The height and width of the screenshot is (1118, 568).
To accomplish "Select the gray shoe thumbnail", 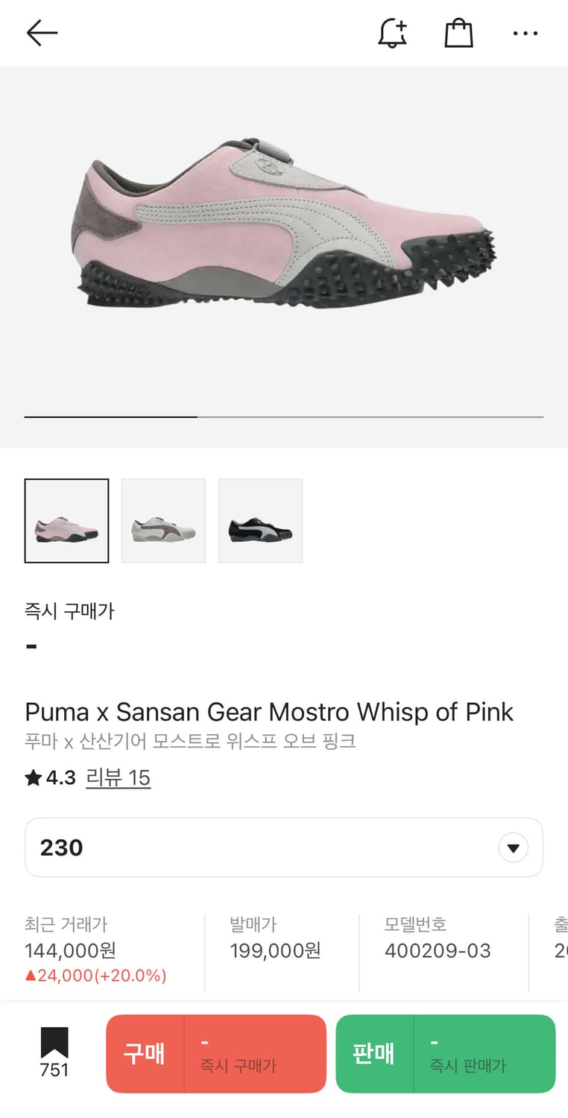I will coord(163,520).
